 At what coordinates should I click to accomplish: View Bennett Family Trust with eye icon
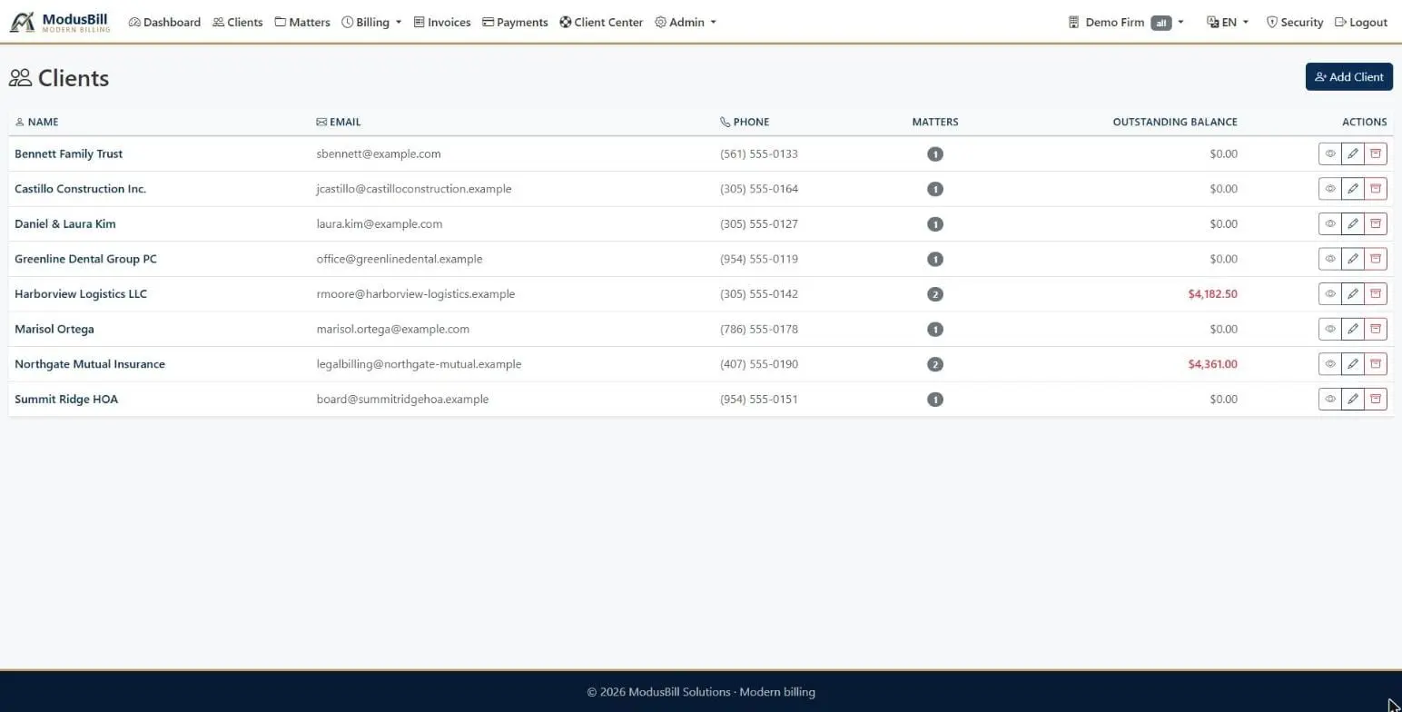pyautogui.click(x=1330, y=153)
